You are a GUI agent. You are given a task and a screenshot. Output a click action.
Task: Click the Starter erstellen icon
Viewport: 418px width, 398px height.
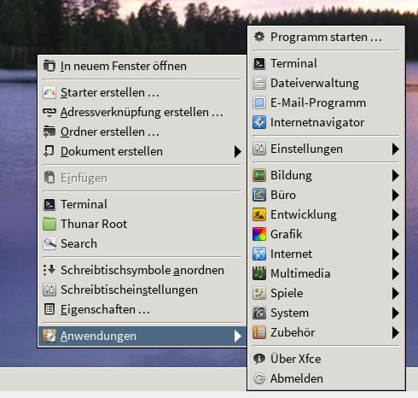tap(49, 92)
